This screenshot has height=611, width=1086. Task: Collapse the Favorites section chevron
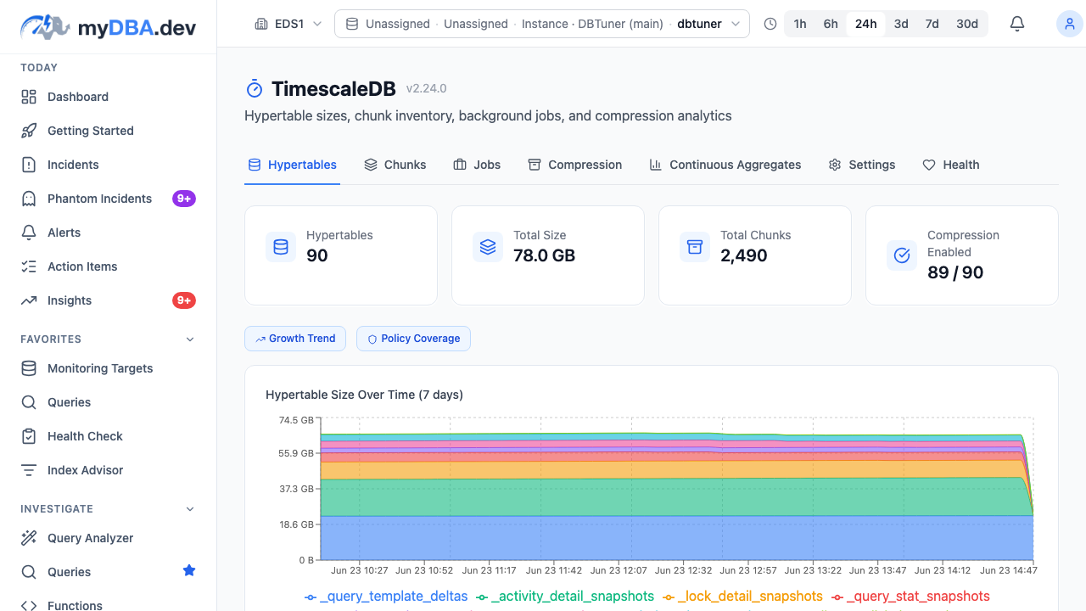190,339
